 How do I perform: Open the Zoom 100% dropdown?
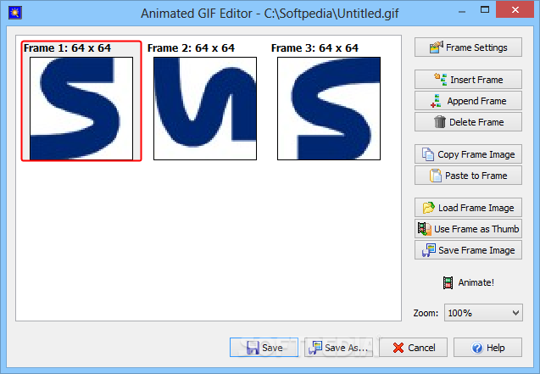[x=483, y=313]
